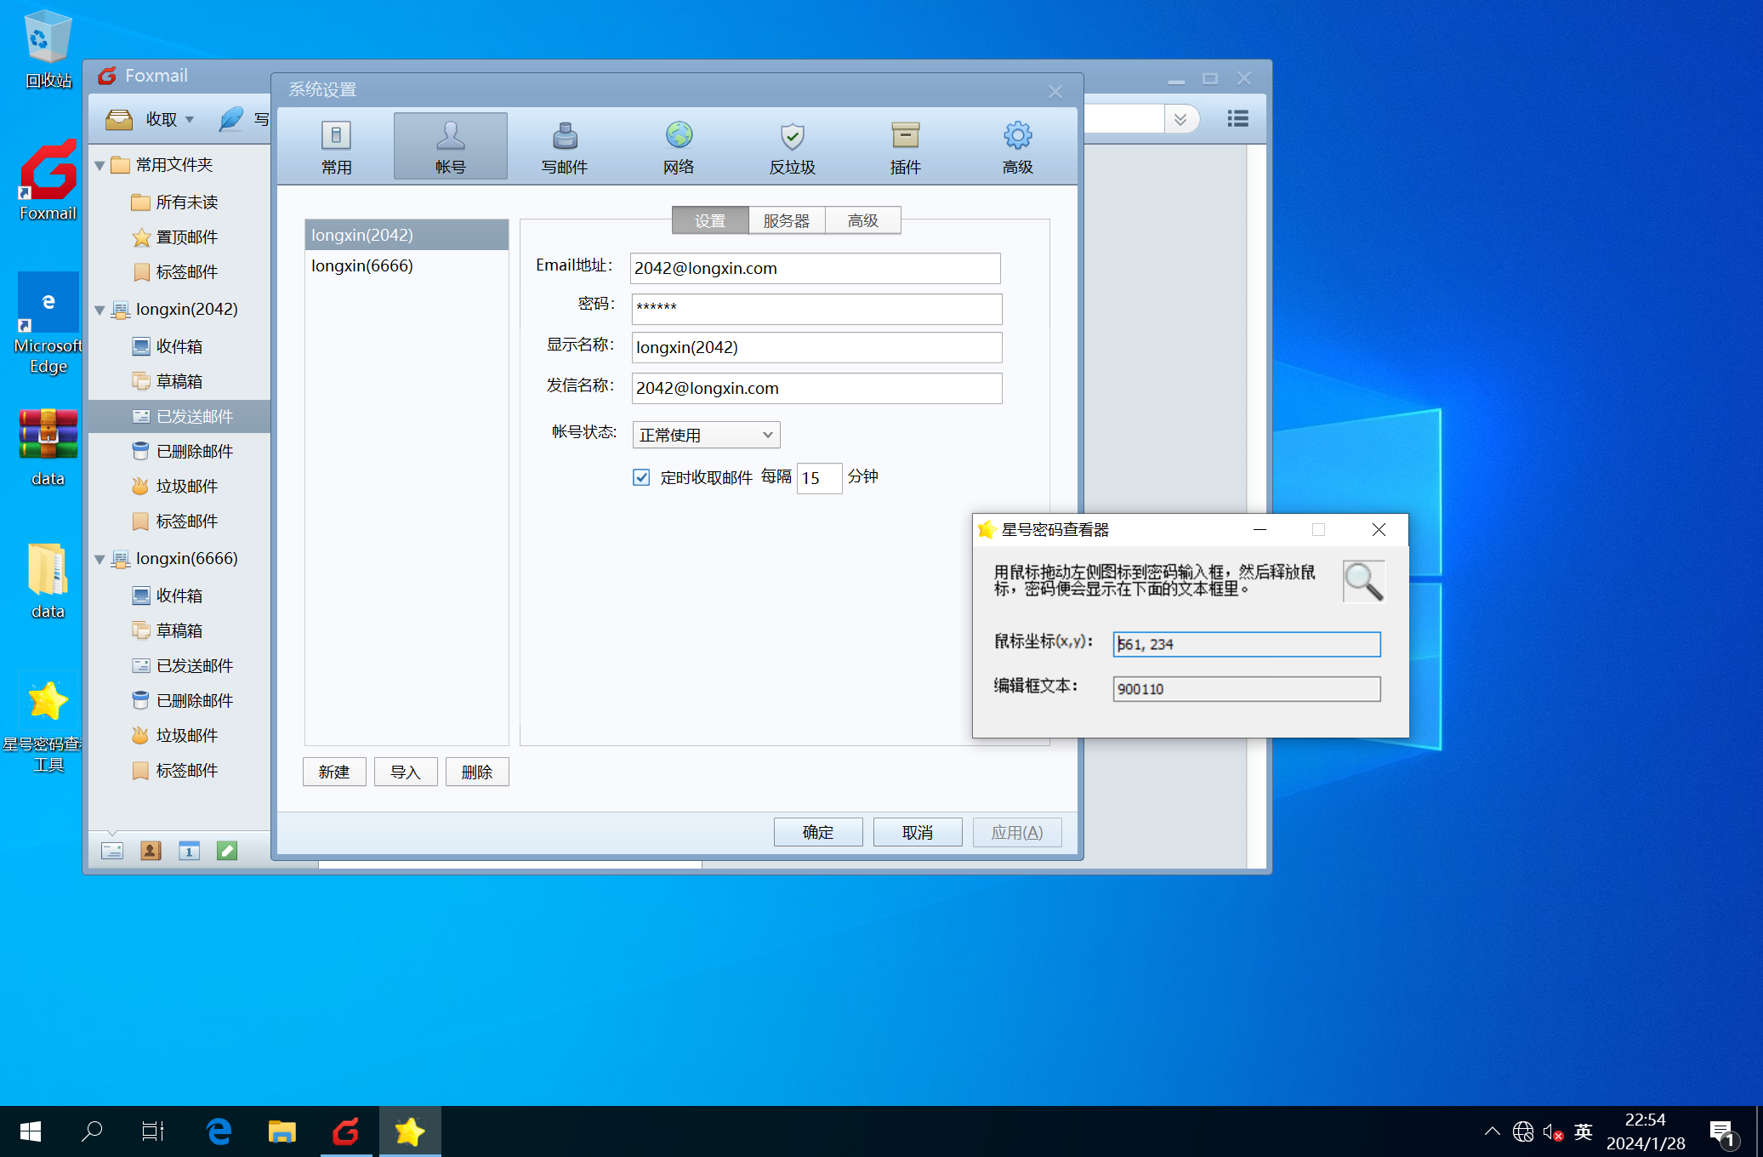Open 已删除邮件 under longxin(2042)

tap(183, 451)
